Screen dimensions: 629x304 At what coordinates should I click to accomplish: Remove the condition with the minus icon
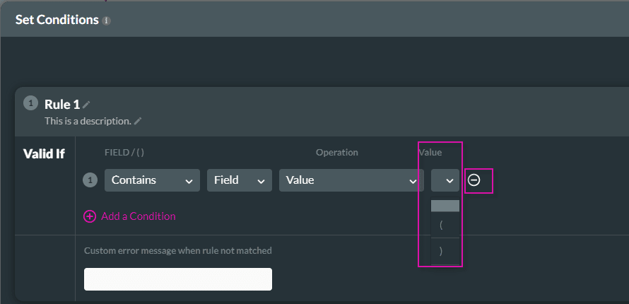[x=474, y=180]
